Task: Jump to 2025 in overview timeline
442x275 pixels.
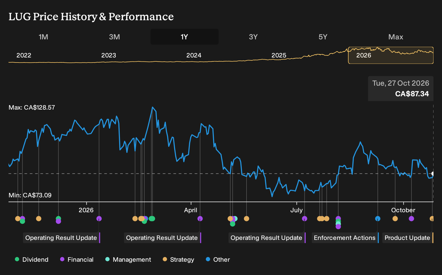Action: tap(279, 55)
